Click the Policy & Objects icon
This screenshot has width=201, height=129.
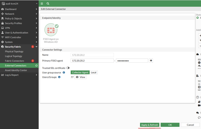click(x=2, y=19)
